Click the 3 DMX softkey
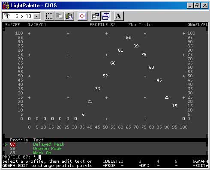This screenshot has height=170, width=210. (x=144, y=163)
